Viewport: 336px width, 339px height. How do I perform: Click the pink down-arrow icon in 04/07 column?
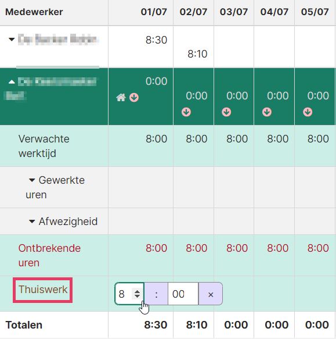click(x=267, y=112)
